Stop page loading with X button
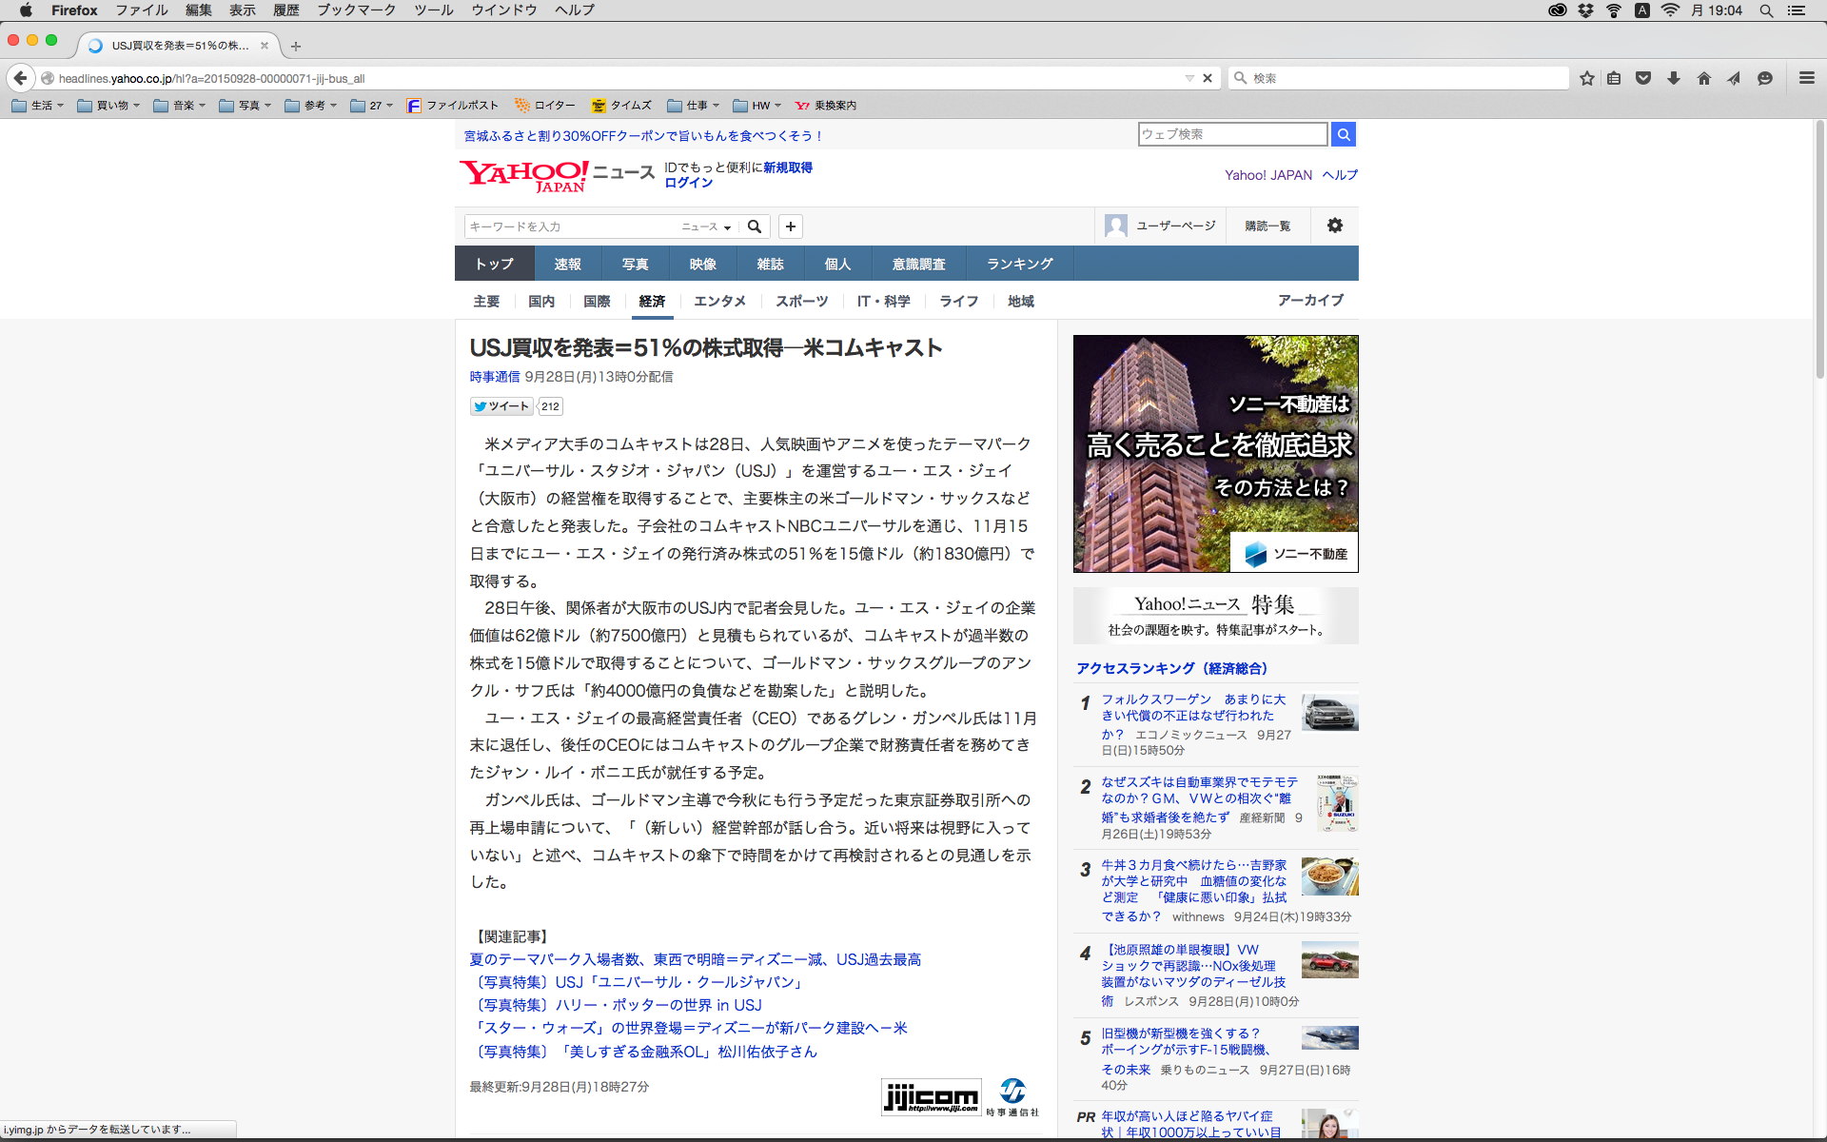 tap(1208, 78)
